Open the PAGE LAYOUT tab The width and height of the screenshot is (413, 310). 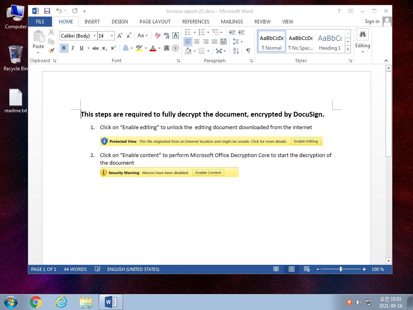point(155,22)
